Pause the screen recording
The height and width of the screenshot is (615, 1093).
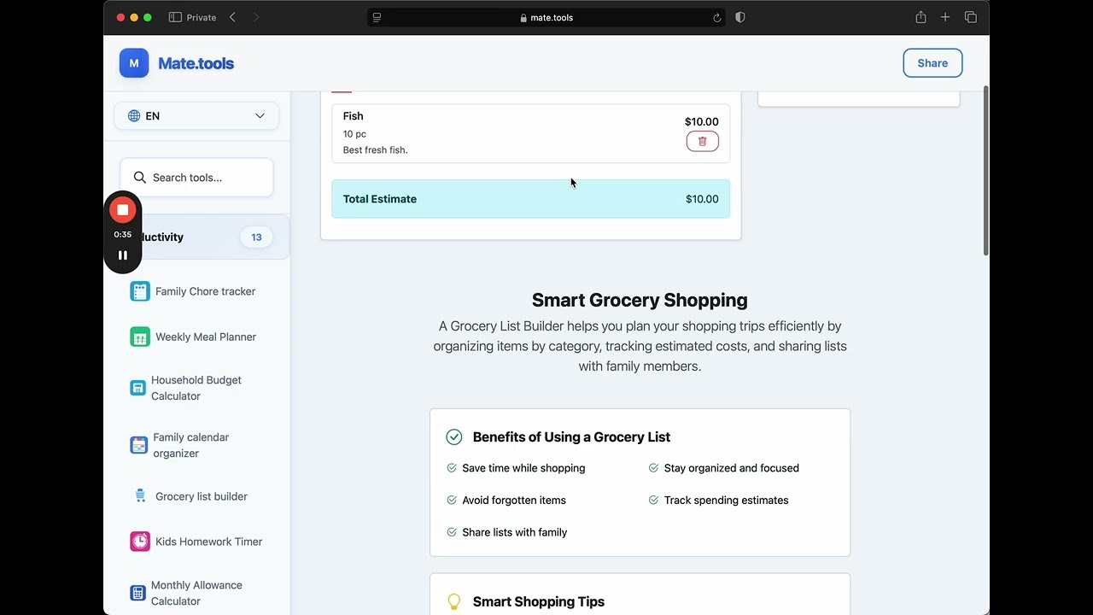123,255
